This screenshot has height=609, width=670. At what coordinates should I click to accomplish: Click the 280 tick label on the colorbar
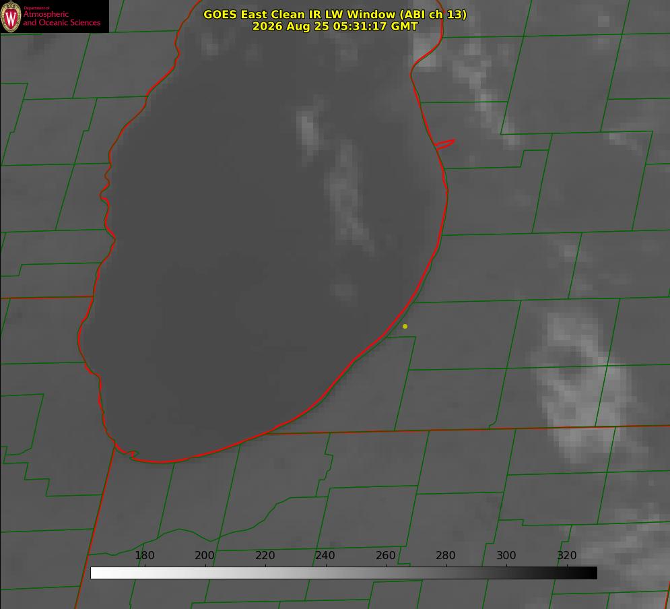pos(446,555)
